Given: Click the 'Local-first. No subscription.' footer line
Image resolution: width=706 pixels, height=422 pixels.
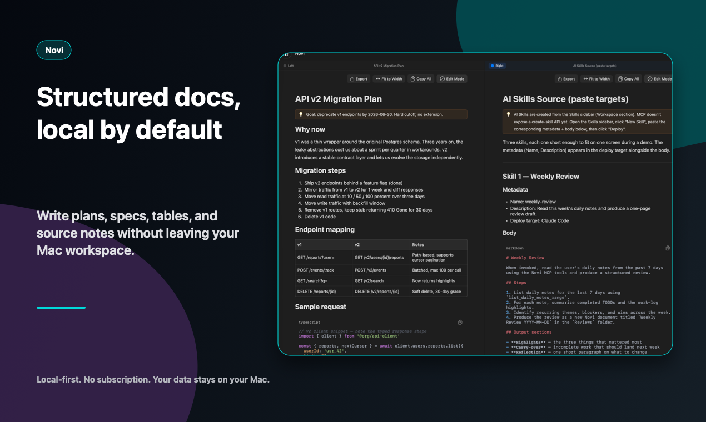Looking at the screenshot, I should [153, 380].
